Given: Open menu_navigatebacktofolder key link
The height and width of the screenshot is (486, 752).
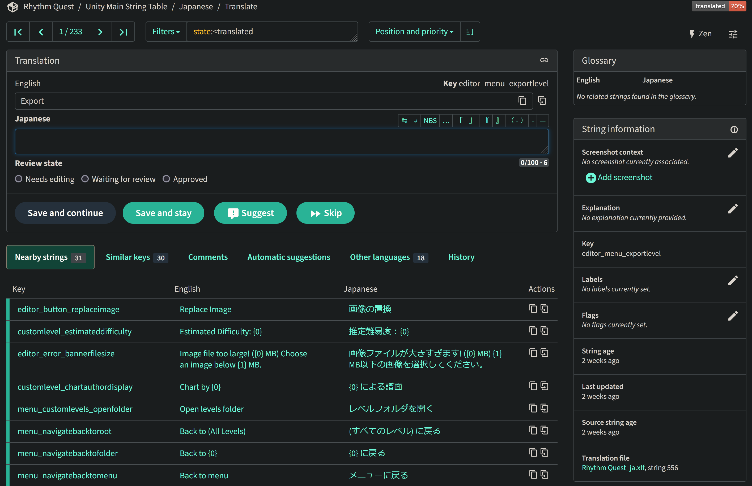Looking at the screenshot, I should [x=68, y=453].
